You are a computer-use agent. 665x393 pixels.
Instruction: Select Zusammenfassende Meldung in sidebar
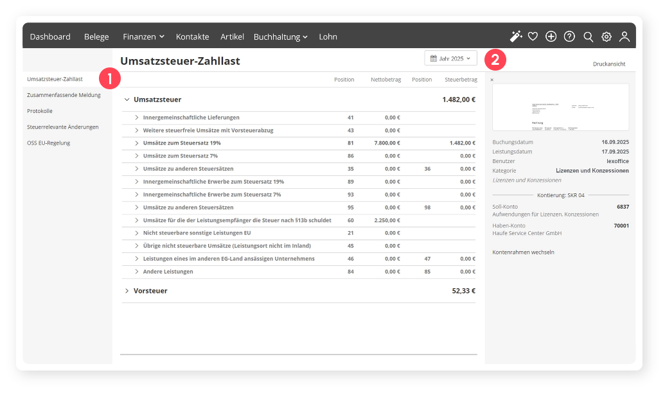point(64,95)
